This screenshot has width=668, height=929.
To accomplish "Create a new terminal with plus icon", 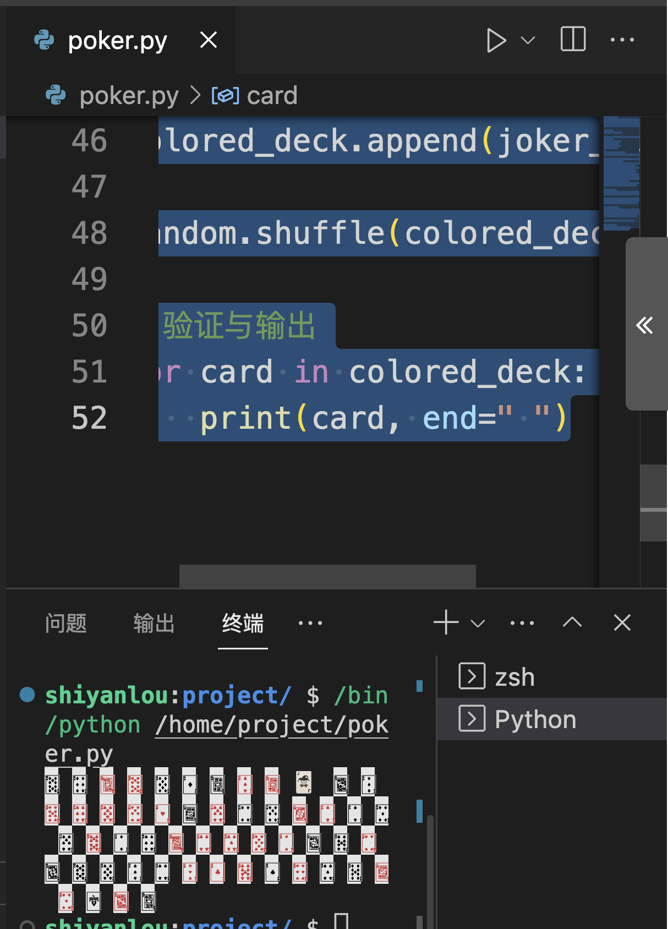I will (446, 622).
